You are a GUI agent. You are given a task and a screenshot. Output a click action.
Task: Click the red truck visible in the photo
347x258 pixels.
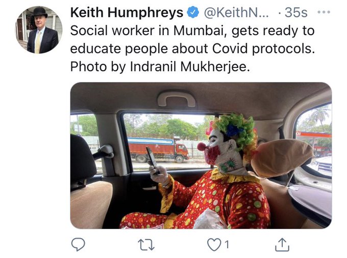coord(159,149)
